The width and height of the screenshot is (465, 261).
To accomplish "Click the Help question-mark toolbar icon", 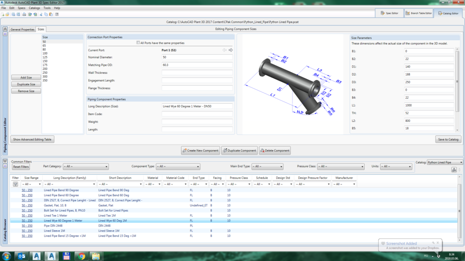I will pos(57,14).
